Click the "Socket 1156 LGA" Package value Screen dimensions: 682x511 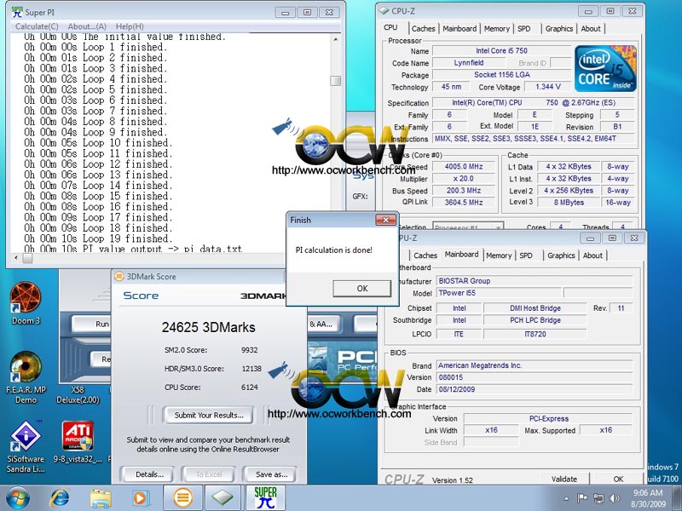click(x=501, y=75)
